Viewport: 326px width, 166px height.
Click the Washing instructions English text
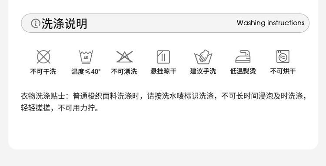coord(270,23)
